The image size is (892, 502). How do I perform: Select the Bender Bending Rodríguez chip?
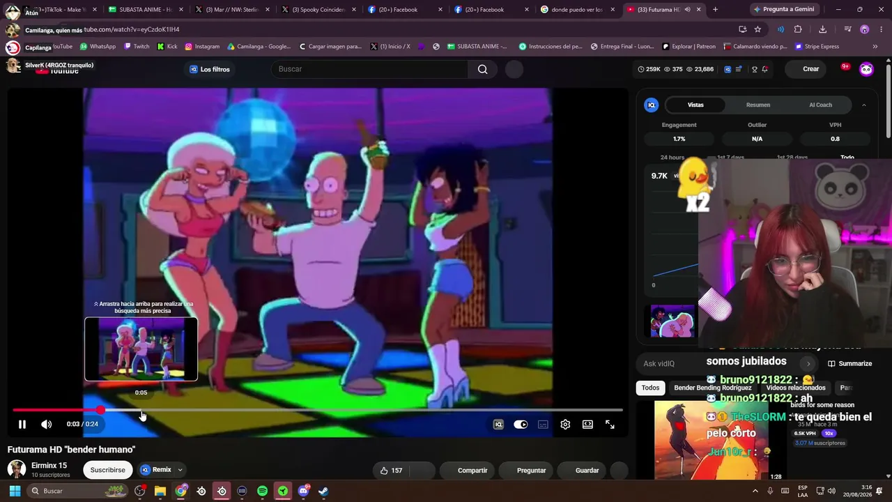[713, 388]
